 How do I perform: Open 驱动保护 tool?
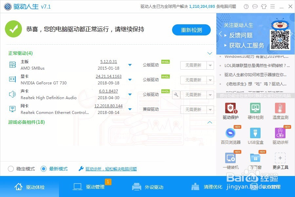(x=230, y=111)
